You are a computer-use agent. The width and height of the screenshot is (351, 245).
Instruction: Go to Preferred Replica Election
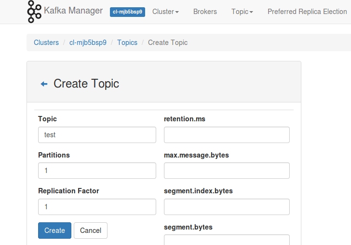(x=307, y=12)
